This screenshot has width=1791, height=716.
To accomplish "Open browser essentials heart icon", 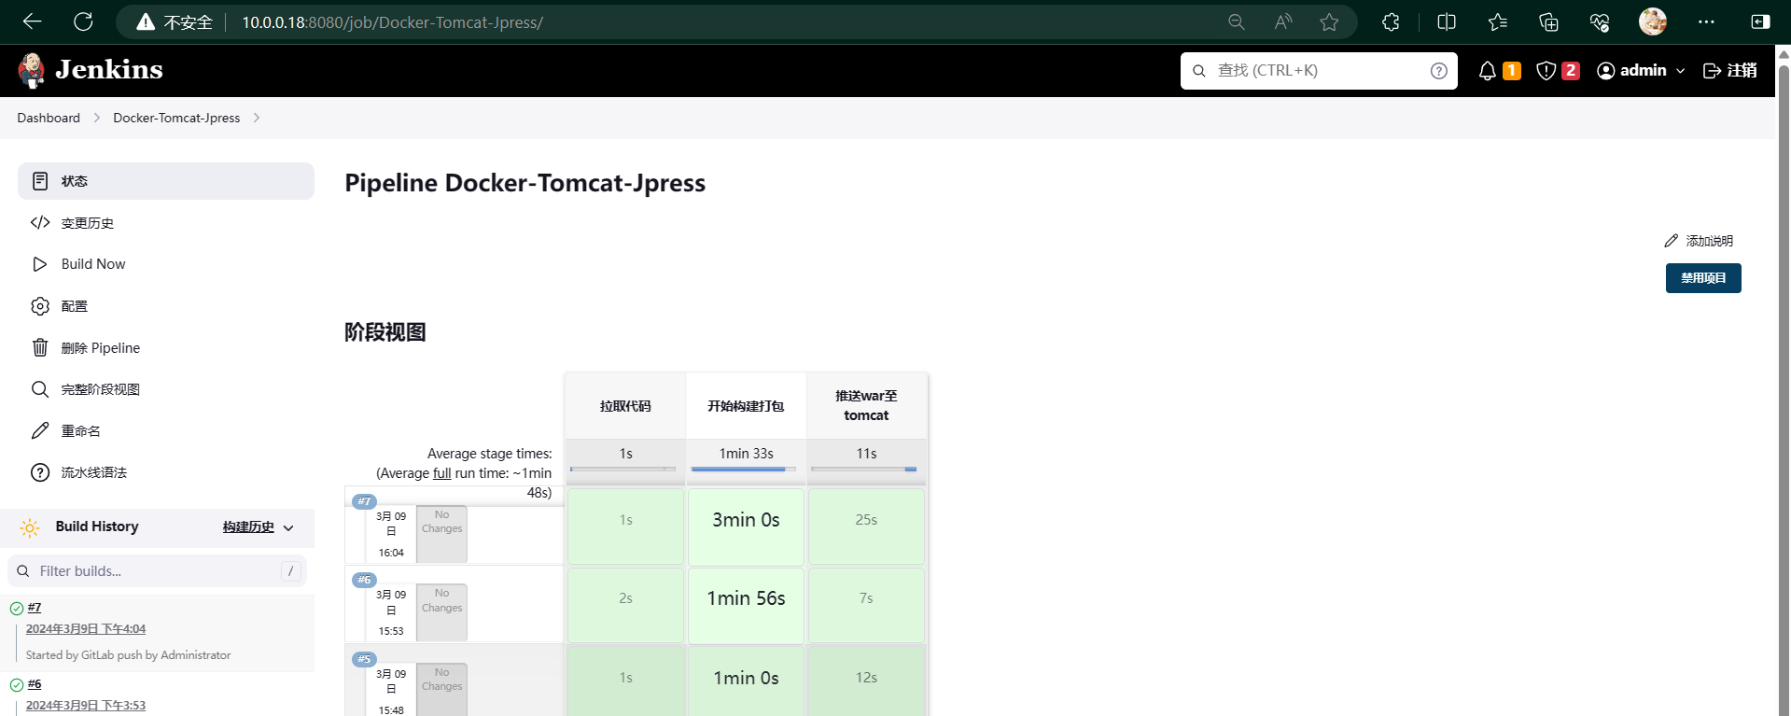I will [x=1600, y=21].
